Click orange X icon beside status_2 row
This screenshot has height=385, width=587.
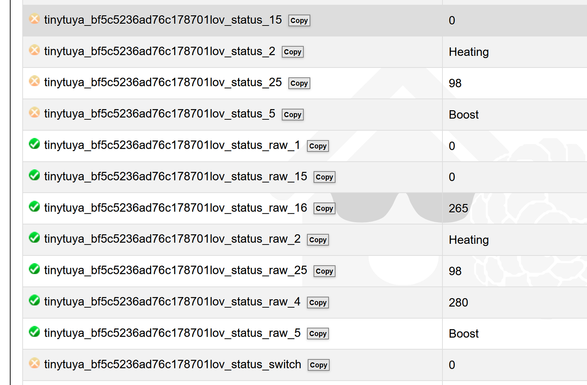coord(34,50)
